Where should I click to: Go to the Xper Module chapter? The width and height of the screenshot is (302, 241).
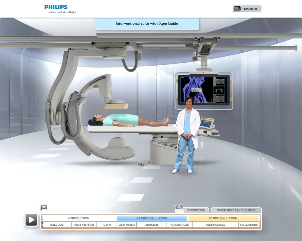click(127, 225)
